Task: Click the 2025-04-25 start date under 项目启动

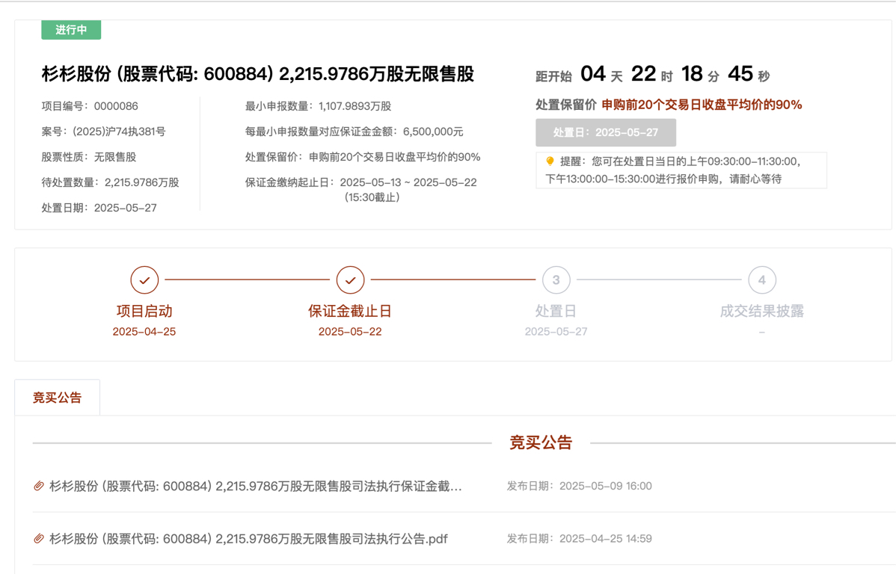Action: click(x=144, y=332)
